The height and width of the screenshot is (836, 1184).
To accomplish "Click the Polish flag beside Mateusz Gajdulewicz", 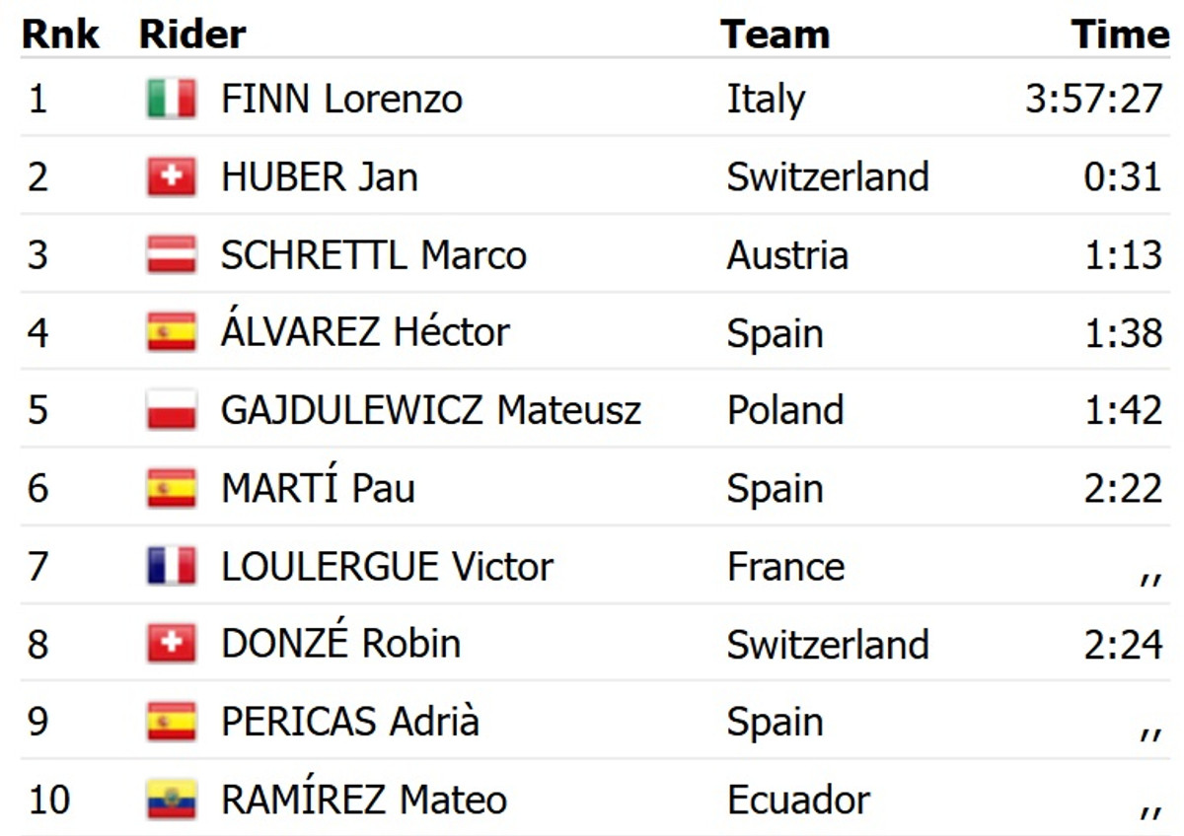I will pyautogui.click(x=172, y=410).
